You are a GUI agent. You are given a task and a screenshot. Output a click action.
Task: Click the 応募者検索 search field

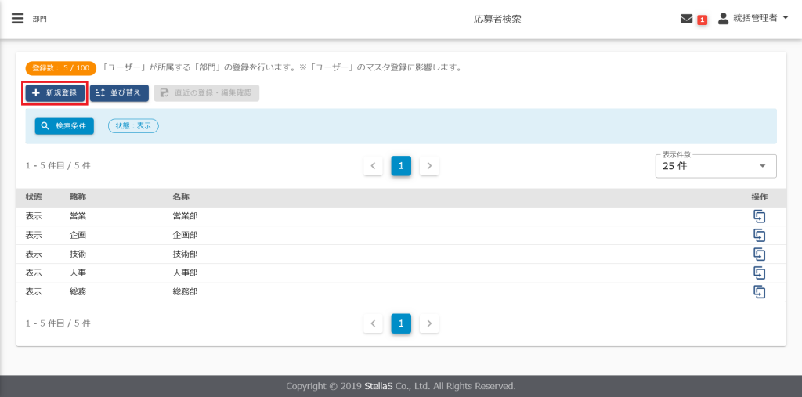point(570,19)
